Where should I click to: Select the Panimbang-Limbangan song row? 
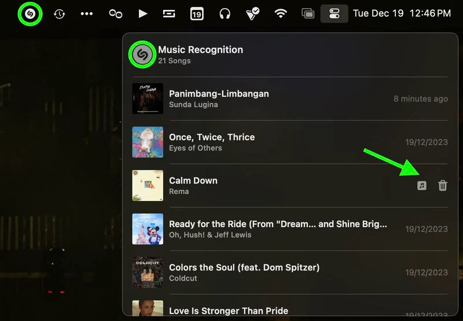[290, 99]
